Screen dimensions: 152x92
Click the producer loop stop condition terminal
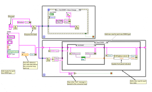coord(93,37)
